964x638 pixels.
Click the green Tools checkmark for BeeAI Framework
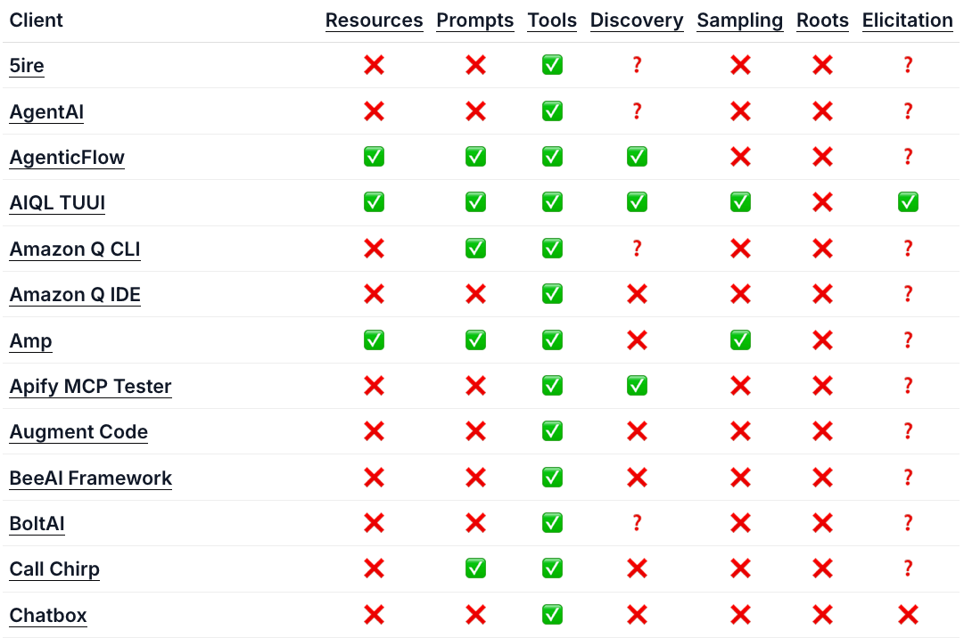pyautogui.click(x=552, y=477)
